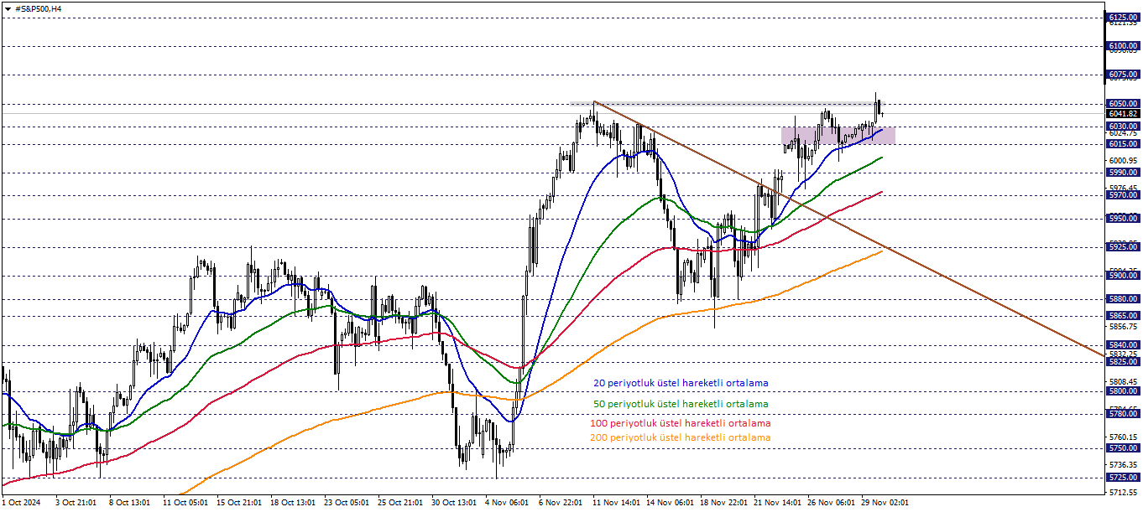Click the 6030.00 price level label

(x=1122, y=127)
